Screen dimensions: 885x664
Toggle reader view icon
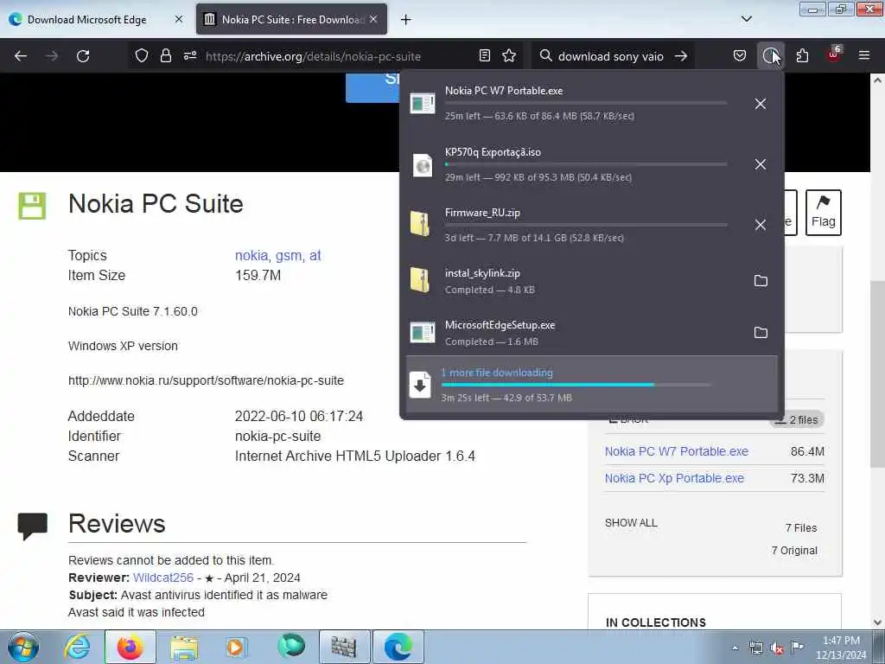tap(484, 56)
